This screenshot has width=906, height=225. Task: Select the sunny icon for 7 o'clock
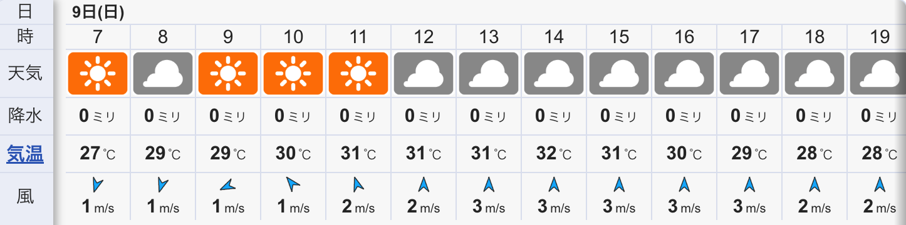coord(98,74)
